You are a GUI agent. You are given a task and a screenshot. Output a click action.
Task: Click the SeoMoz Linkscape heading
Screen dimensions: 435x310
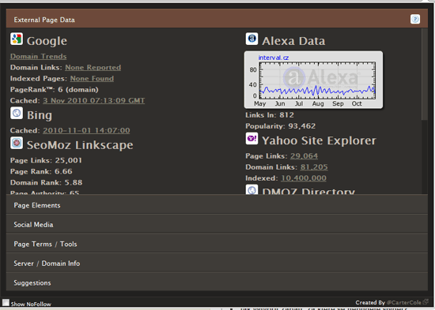point(80,145)
